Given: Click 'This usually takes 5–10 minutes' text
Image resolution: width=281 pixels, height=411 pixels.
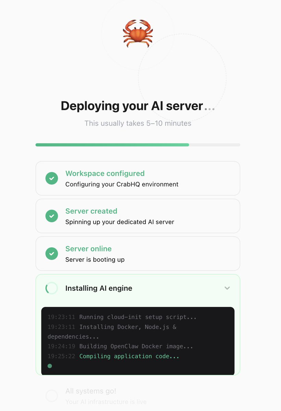Looking at the screenshot, I should coord(138,123).
